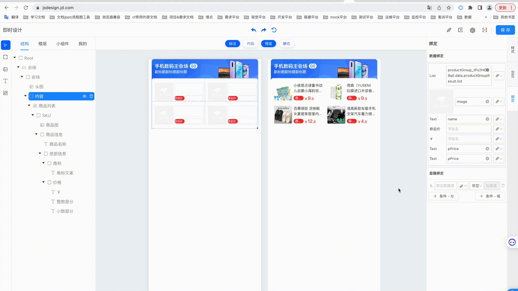Image resolution: width=518 pixels, height=291 pixels.
Task: Select the pointer cursor tool
Action: tap(5, 45)
